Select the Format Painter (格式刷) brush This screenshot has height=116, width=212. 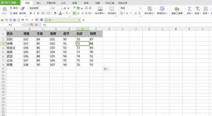point(22,8)
